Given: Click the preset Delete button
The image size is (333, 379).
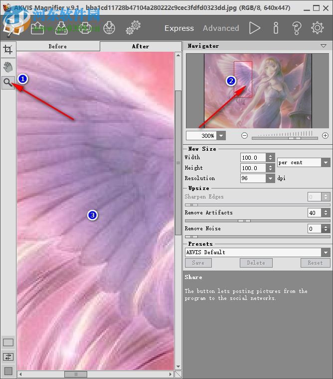Looking at the screenshot, I should click(256, 263).
